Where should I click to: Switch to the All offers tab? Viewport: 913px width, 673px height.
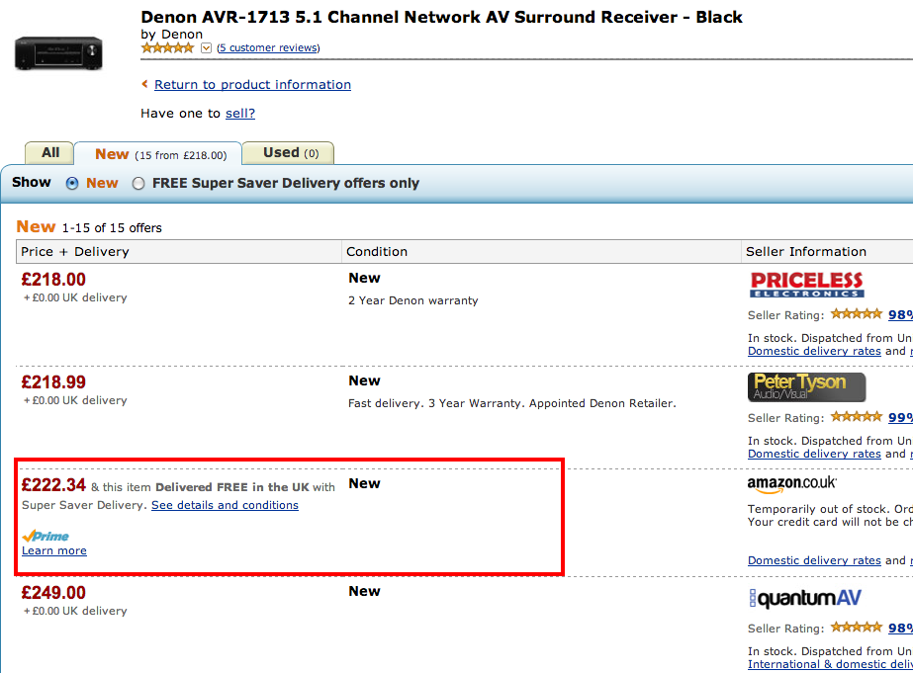point(50,153)
